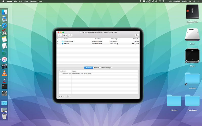Select the iPhone alias on desktop
The height and width of the screenshot is (126, 202).
click(x=192, y=56)
